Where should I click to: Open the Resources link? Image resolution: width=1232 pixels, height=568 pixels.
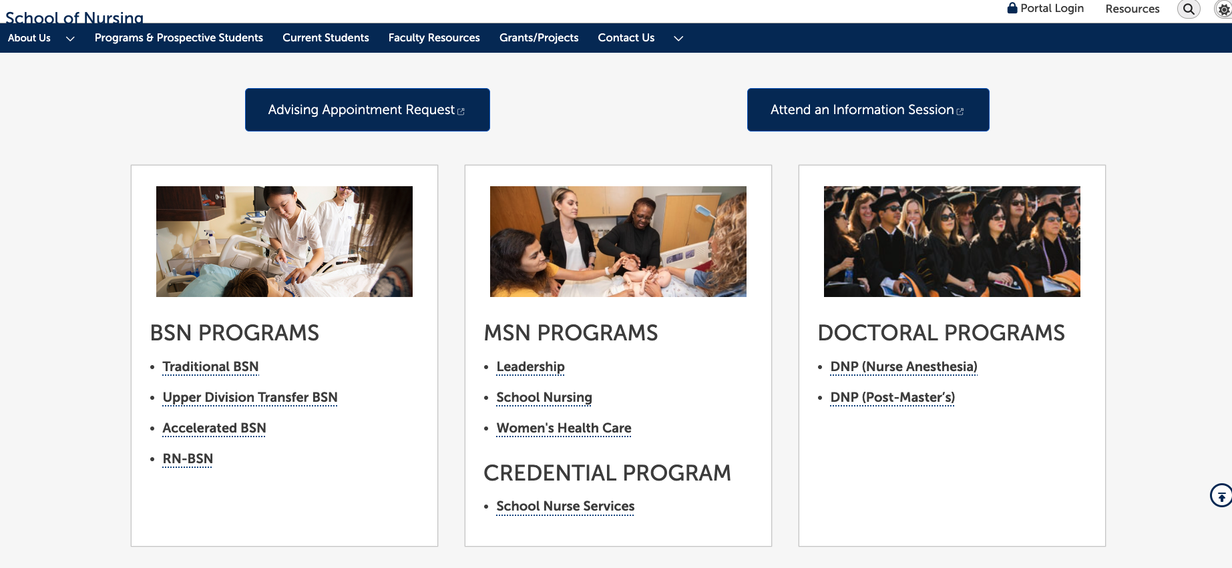pyautogui.click(x=1133, y=9)
